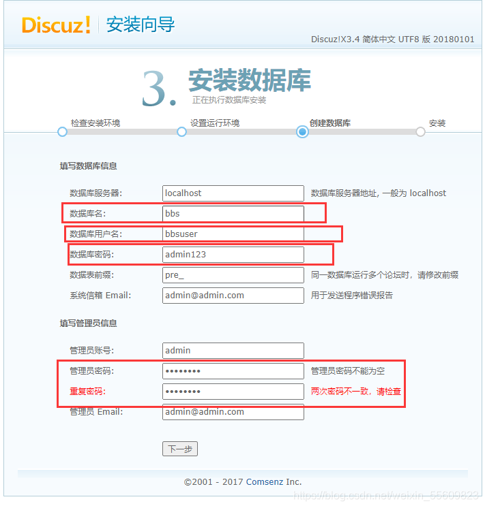Click the 安装数据库 heading

point(250,80)
